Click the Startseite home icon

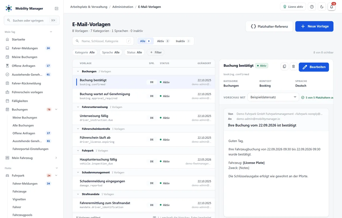(x=7, y=40)
